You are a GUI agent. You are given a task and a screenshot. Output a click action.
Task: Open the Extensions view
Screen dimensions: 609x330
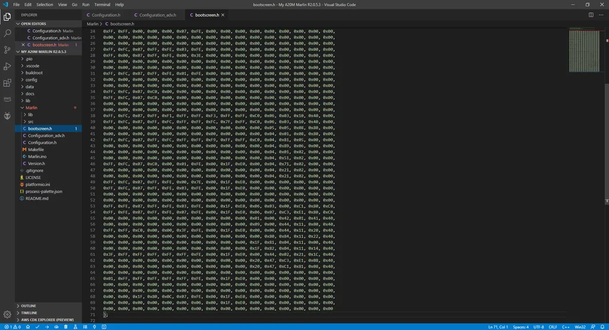point(7,83)
